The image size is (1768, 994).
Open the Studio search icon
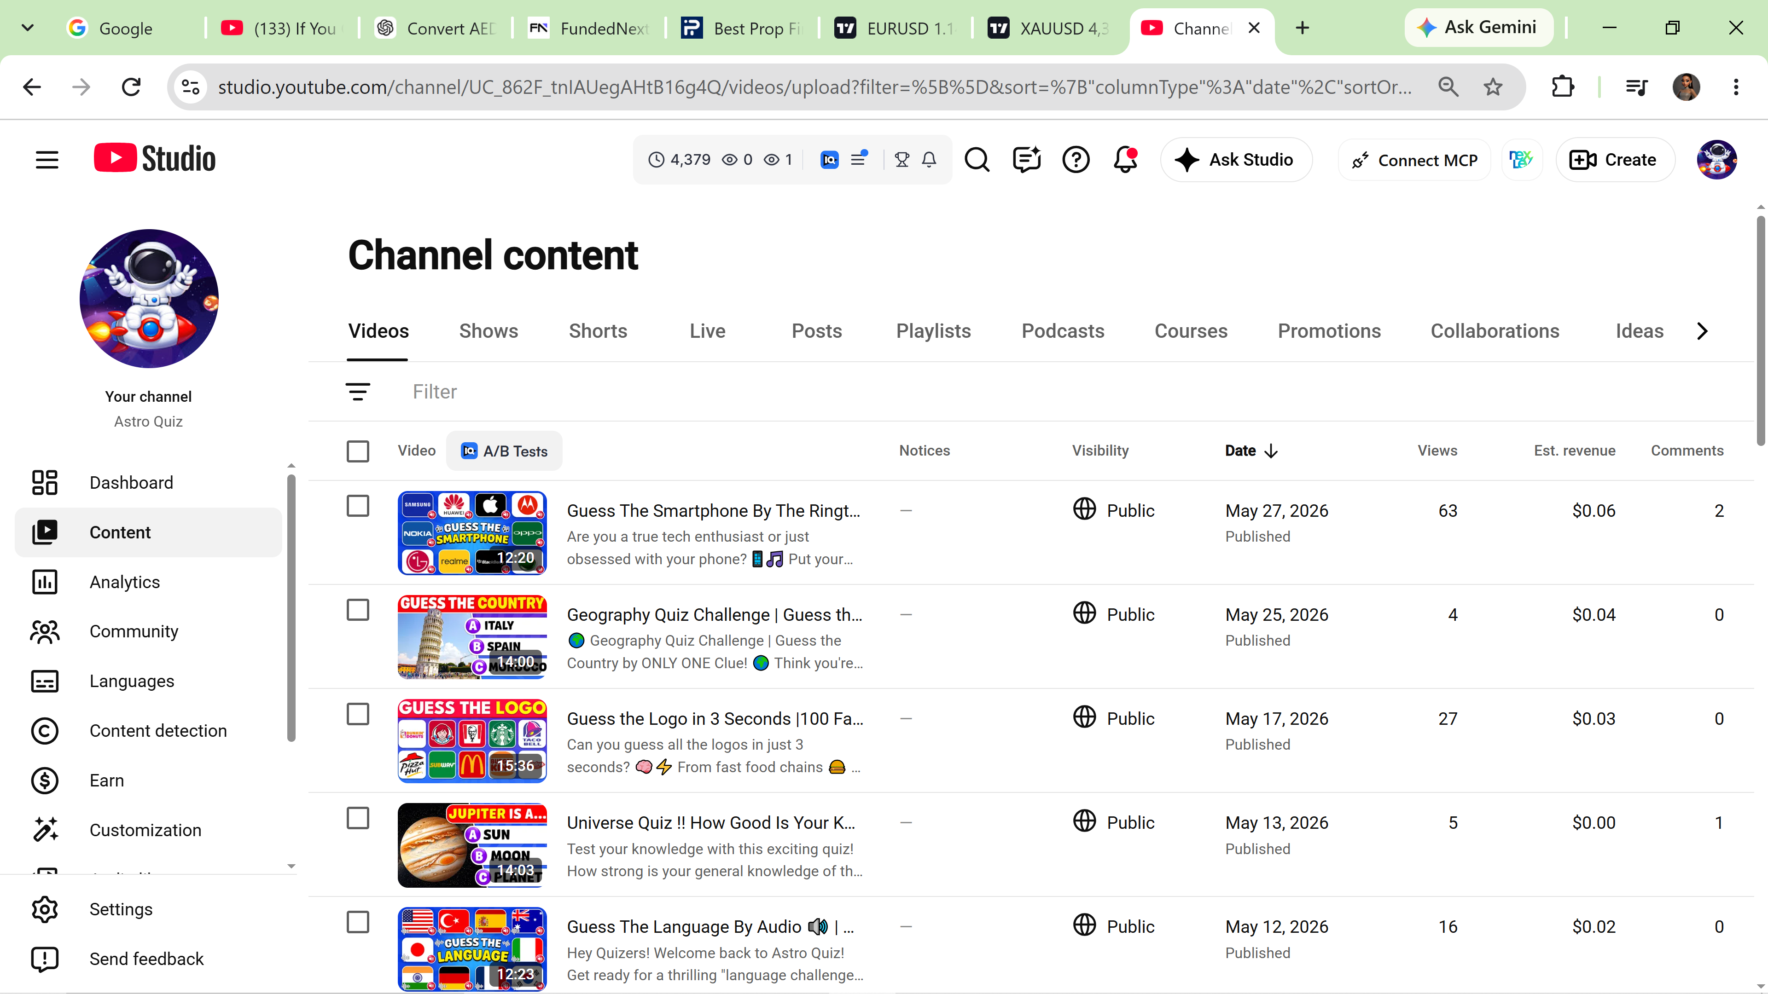[x=977, y=160]
